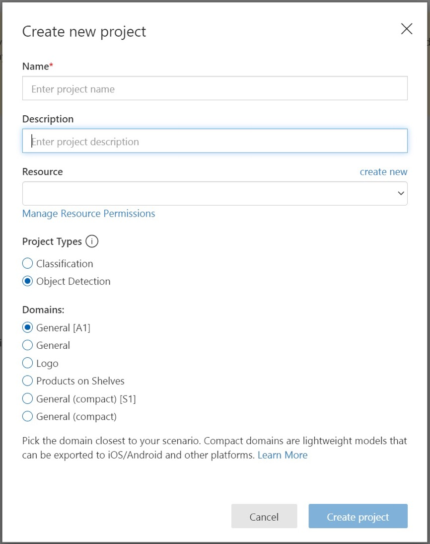This screenshot has height=544, width=430.
Task: Choose the General [A1] domain
Action: [x=27, y=327]
